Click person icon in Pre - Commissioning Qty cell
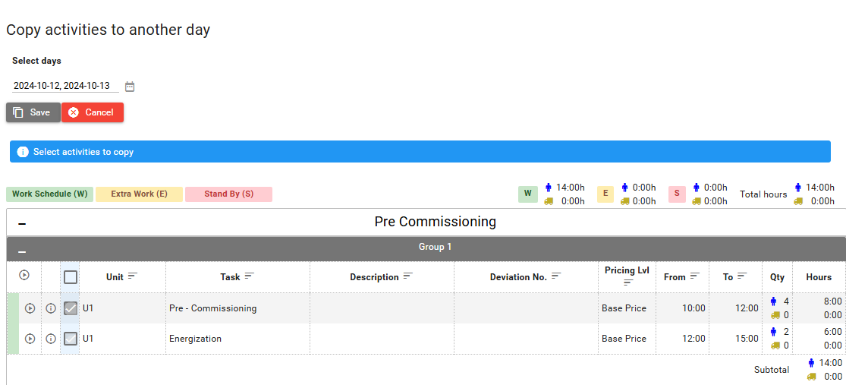The height and width of the screenshot is (385, 846). (774, 301)
